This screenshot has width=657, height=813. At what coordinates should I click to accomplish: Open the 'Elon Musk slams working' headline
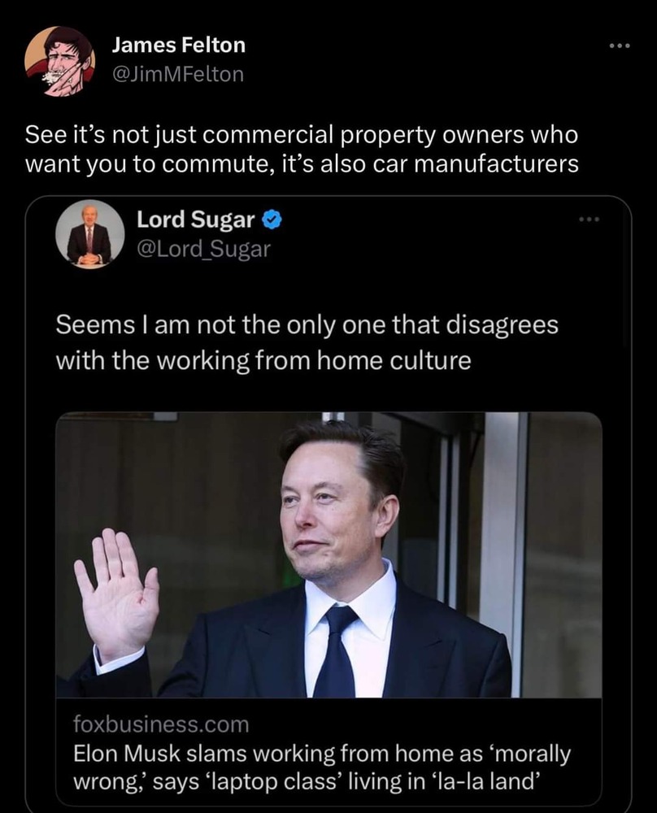pos(321,753)
